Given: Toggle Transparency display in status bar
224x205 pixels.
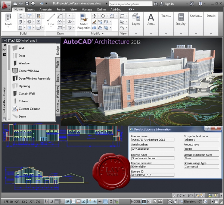Looking at the screenshot, I should click(105, 201).
